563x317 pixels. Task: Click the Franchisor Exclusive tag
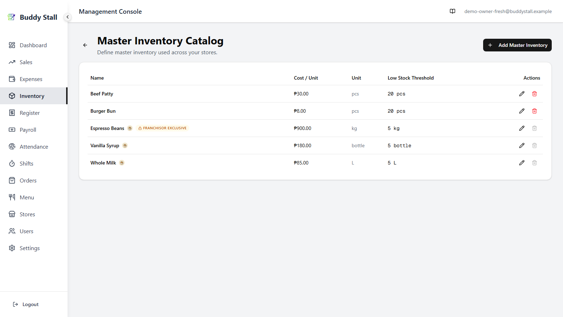[163, 128]
